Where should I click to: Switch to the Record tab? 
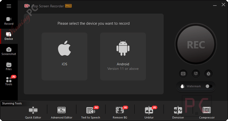coord(9,21)
